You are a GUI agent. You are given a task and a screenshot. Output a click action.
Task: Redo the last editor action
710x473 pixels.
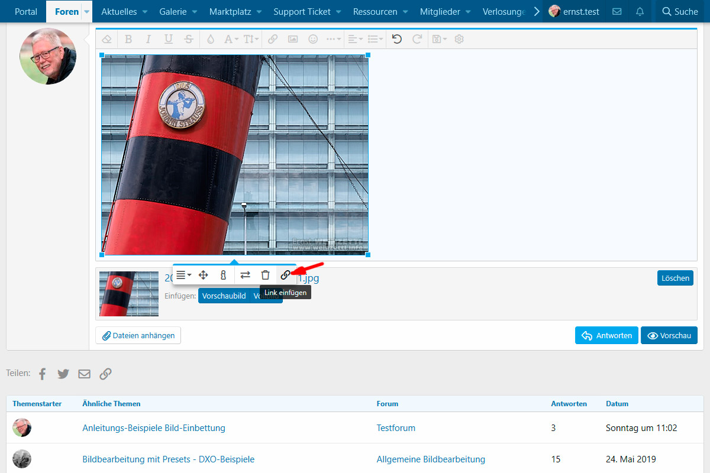click(417, 39)
